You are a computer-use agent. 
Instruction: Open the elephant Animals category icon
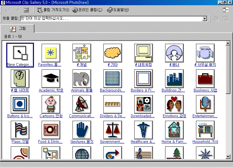(82, 79)
